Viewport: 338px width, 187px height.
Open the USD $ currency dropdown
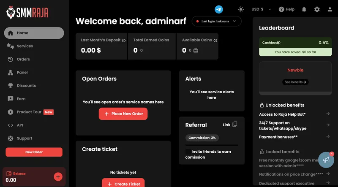coord(261,9)
